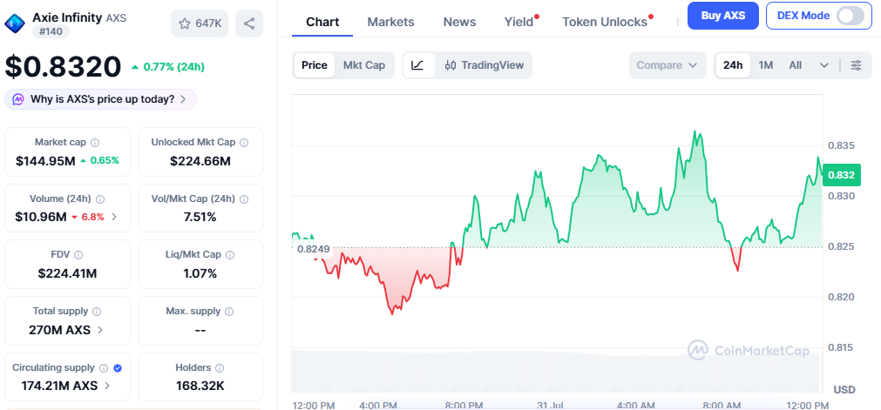Set chart range to All
This screenshot has height=410, width=881.
point(795,65)
